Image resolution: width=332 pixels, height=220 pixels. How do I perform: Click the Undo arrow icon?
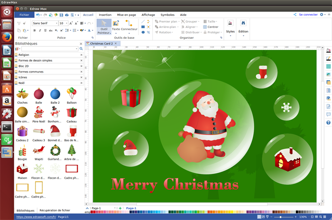click(37, 15)
